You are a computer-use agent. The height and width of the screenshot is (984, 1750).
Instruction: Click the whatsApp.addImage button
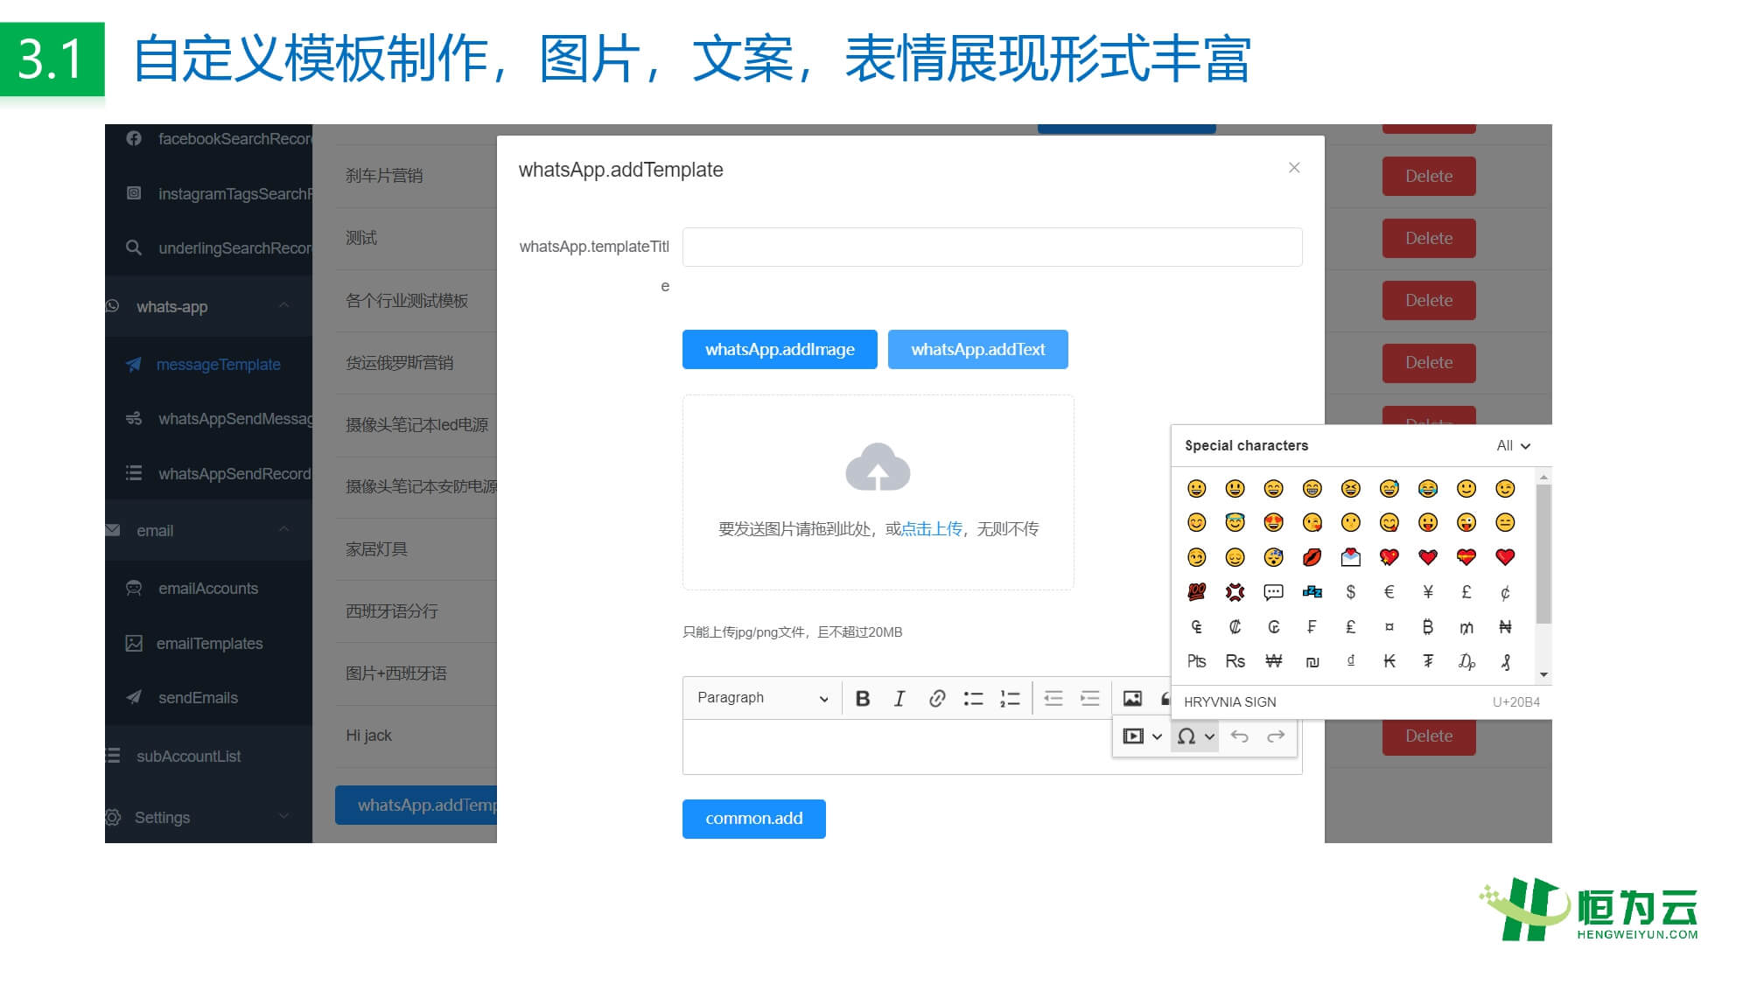(780, 349)
